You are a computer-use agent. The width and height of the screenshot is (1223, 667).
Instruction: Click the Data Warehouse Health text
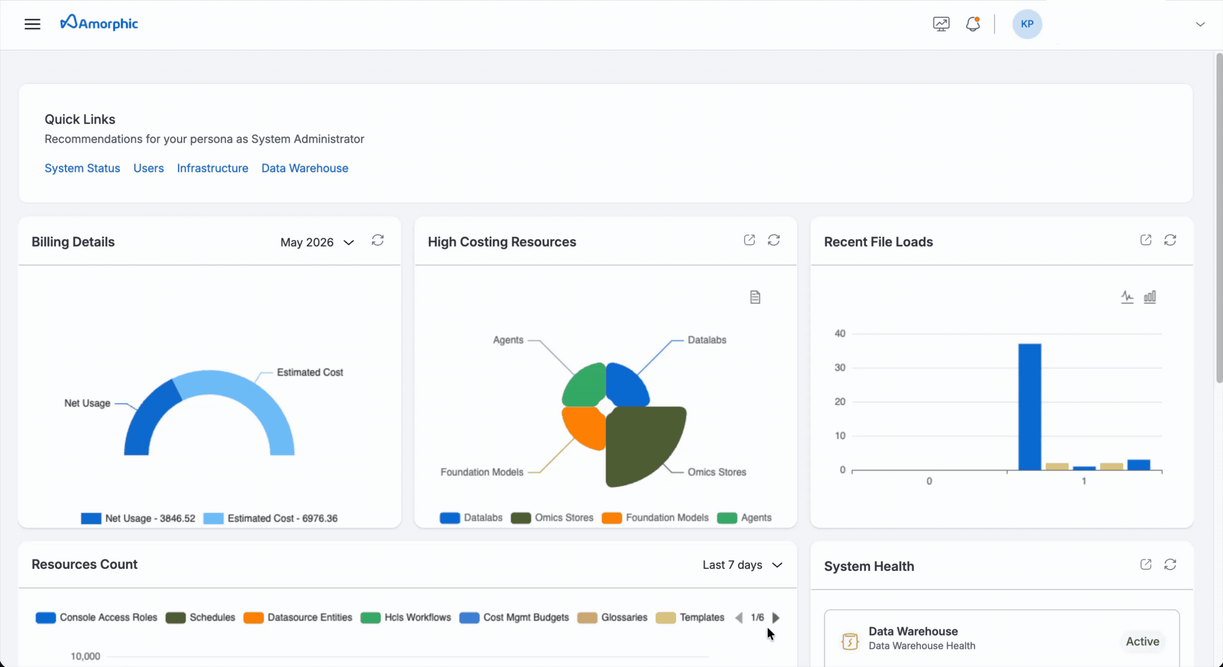coord(922,645)
